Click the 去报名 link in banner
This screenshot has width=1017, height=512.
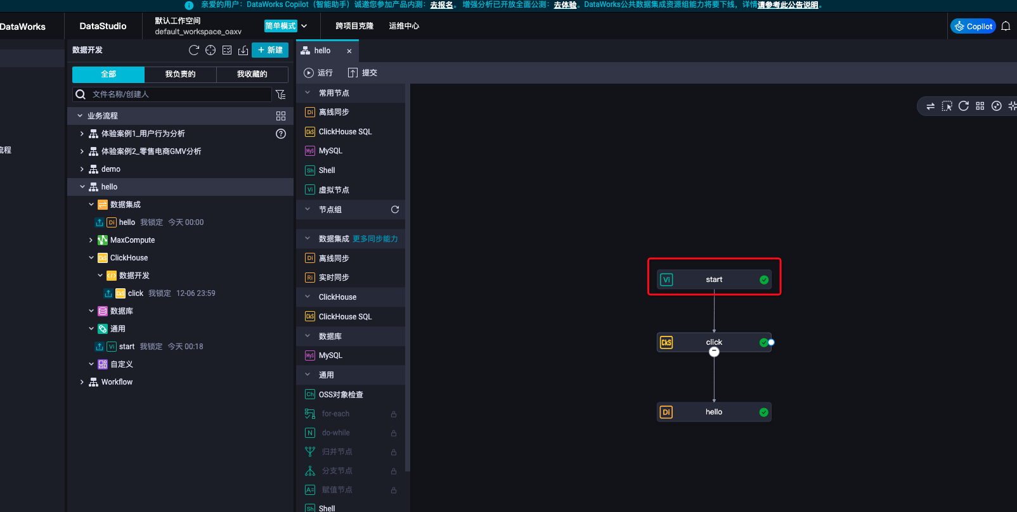click(x=441, y=5)
